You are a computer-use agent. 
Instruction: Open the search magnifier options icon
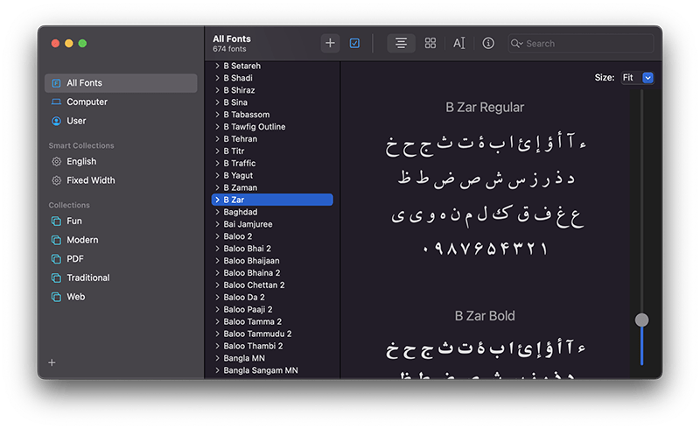click(516, 44)
